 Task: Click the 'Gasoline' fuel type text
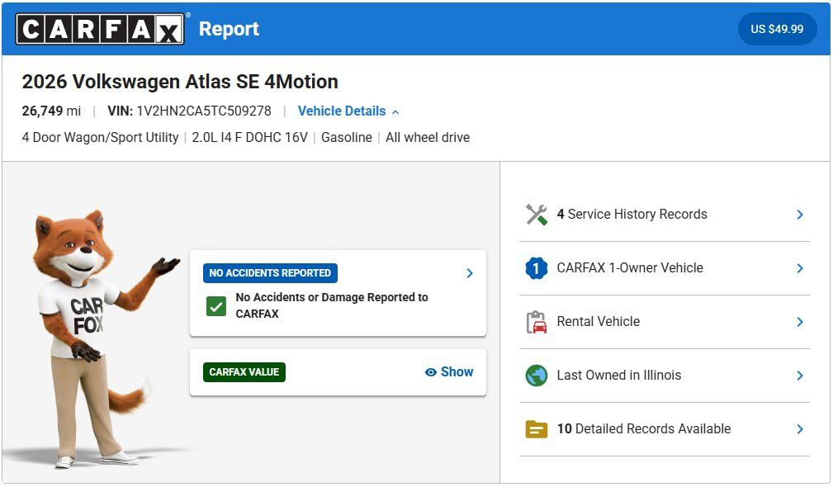(x=347, y=138)
